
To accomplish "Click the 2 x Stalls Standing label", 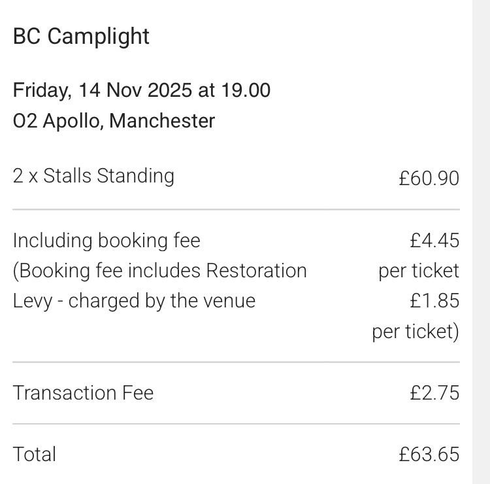I will click(x=93, y=176).
